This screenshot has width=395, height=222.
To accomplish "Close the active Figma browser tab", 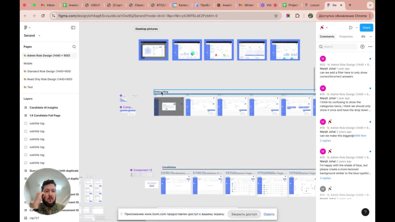I will click(x=341, y=5).
